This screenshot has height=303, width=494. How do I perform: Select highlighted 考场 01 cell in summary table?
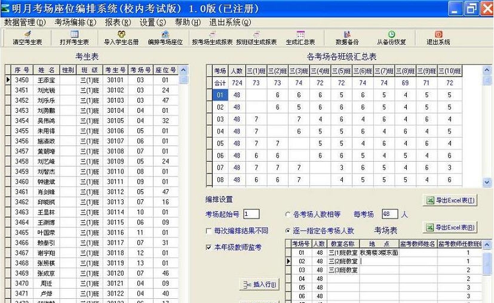point(220,95)
